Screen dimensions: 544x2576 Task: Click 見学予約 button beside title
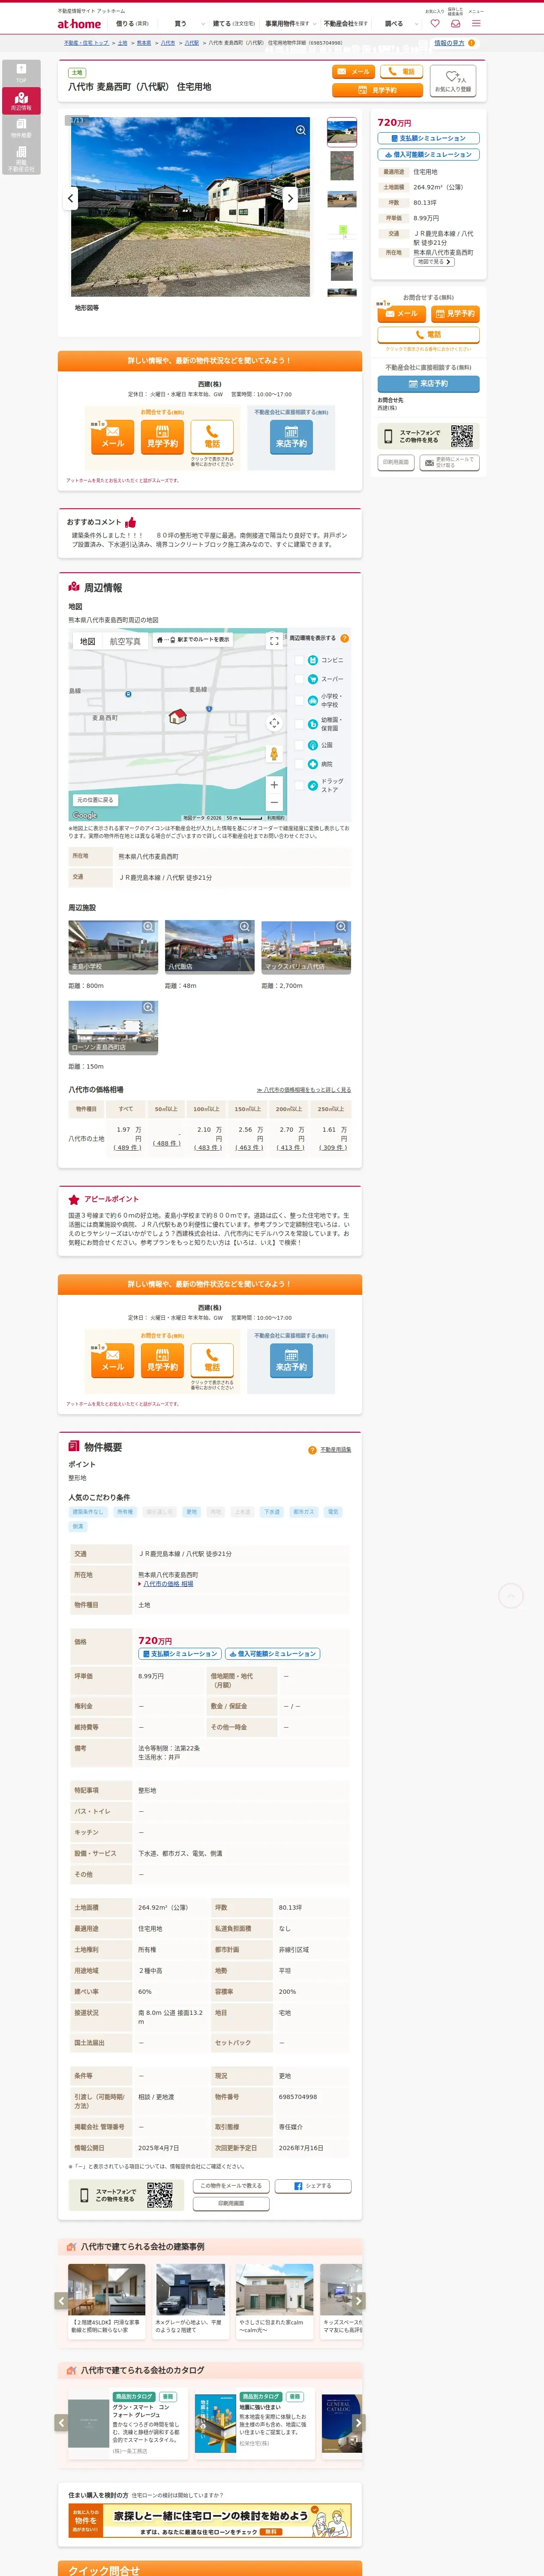(377, 90)
